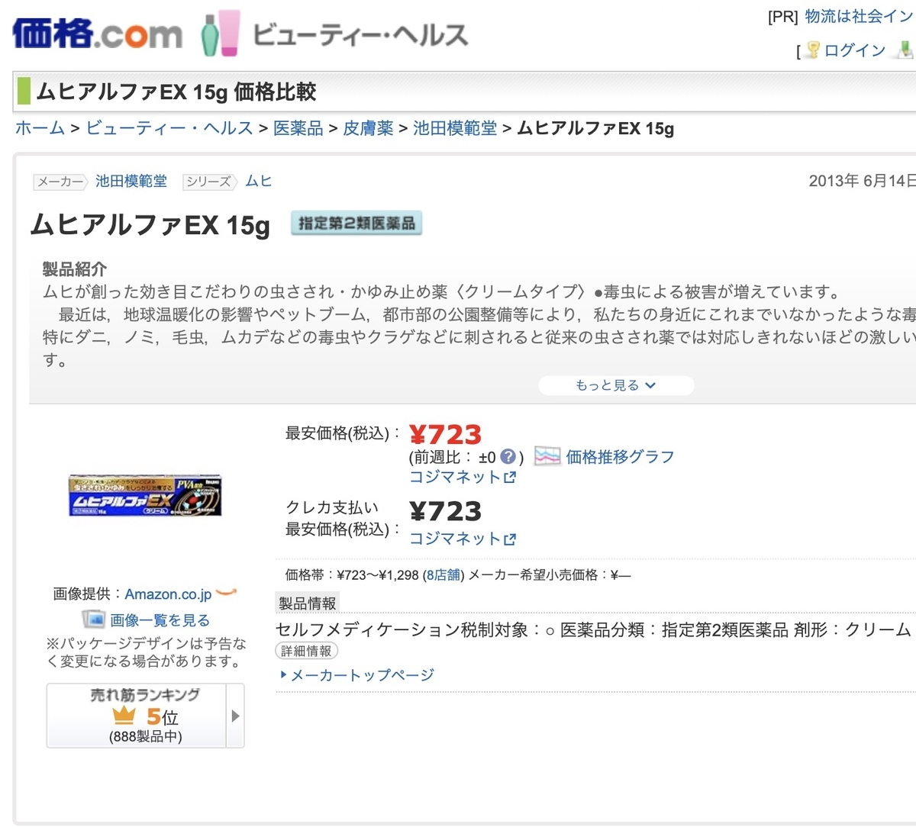Open the 池田模範堂 maker link

click(131, 182)
